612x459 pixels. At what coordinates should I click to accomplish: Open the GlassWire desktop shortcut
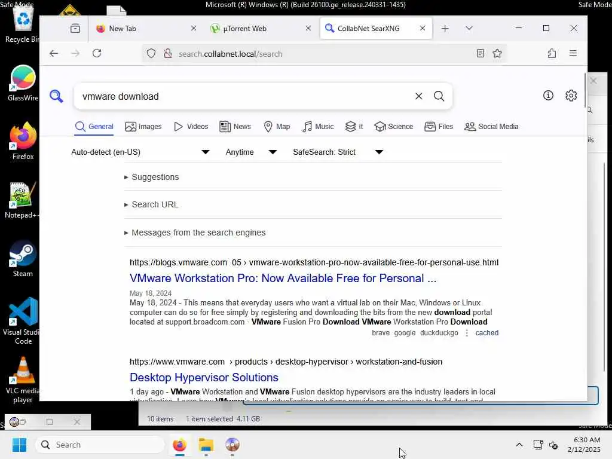point(23,82)
